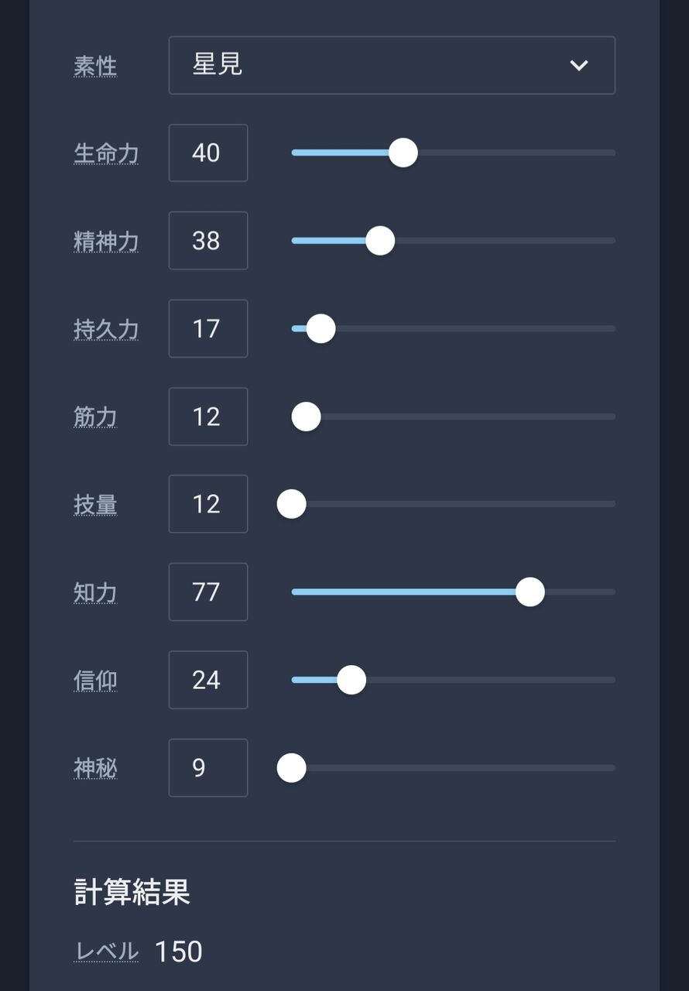This screenshot has width=689, height=991.
Task: Click the underlined 生命力 label
Action: 106,153
